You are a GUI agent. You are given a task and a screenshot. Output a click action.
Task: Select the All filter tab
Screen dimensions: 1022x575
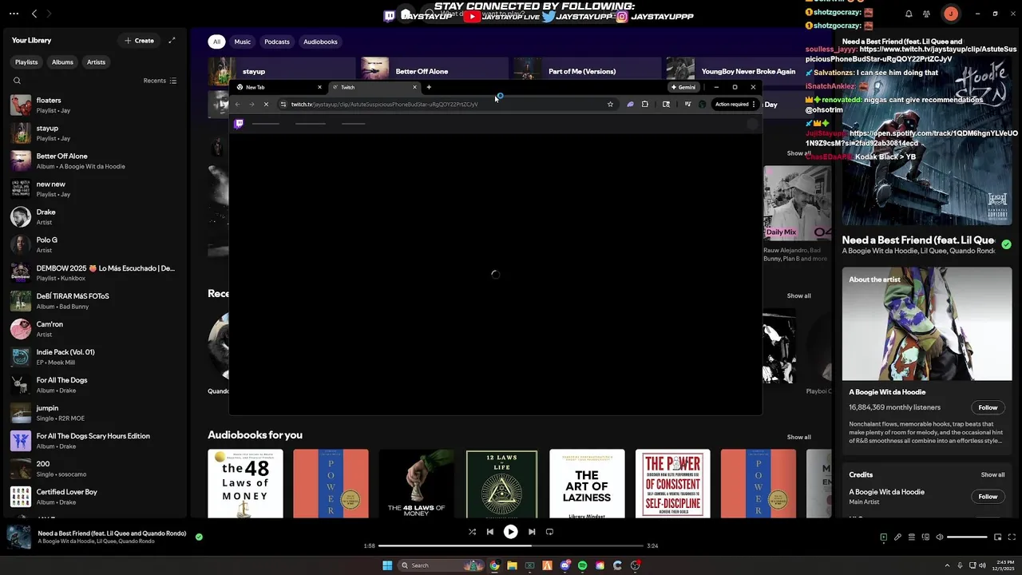coord(216,42)
